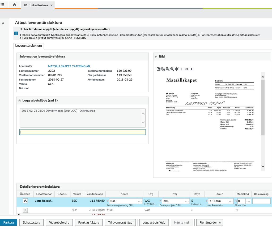Open Dim 7 lookup ellipsis button
Viewport: 272px width, 229px height.
tap(231, 201)
